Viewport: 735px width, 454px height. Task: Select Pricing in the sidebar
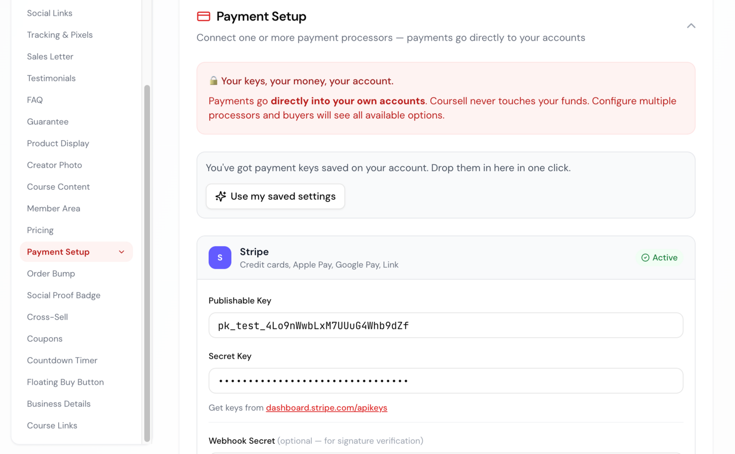(x=40, y=230)
